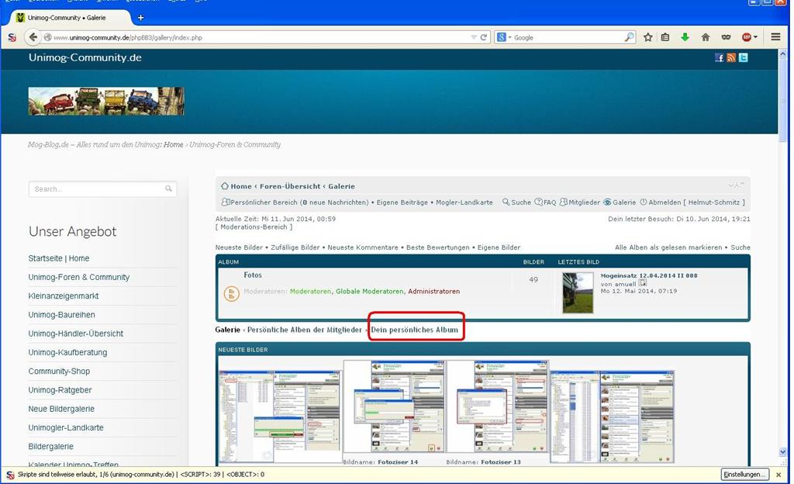Viewport: 794px width, 484px height.
Task: Open the 'Dein persönliches Album' link
Action: coord(415,330)
